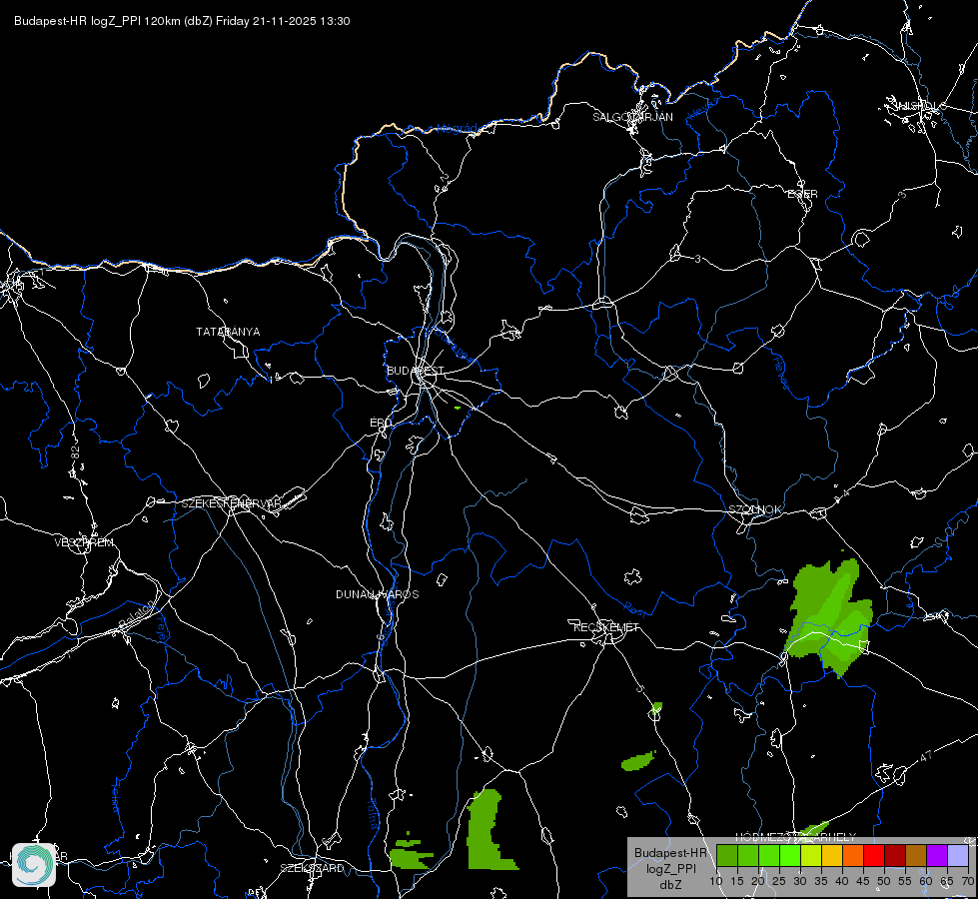Click the KECSKEMET city label
The image size is (978, 899).
tap(606, 627)
